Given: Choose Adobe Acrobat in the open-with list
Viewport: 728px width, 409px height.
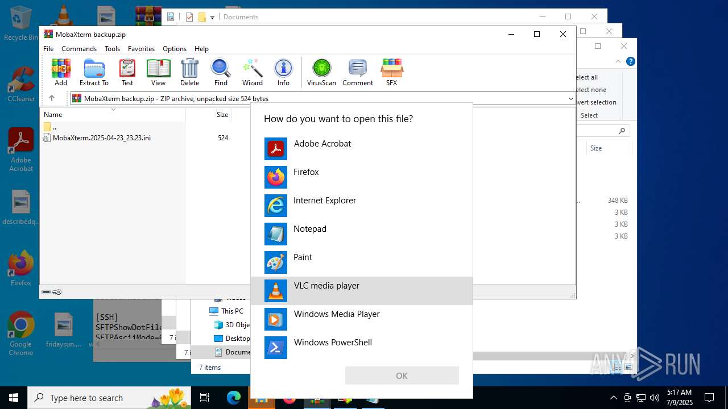Looking at the screenshot, I should coord(362,149).
